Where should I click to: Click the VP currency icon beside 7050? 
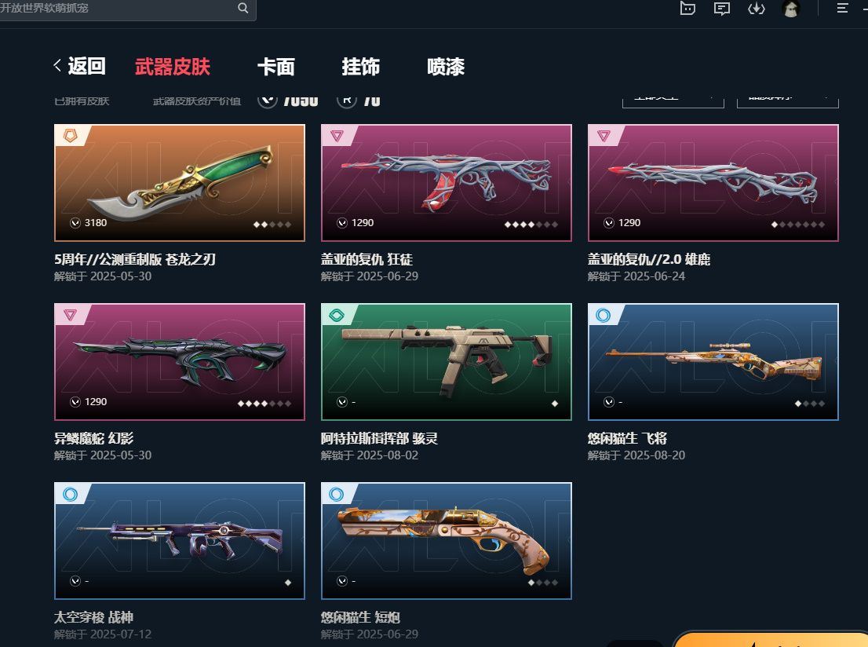(268, 101)
